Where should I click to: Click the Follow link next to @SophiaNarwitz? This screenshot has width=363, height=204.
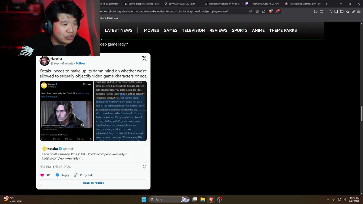click(x=81, y=63)
